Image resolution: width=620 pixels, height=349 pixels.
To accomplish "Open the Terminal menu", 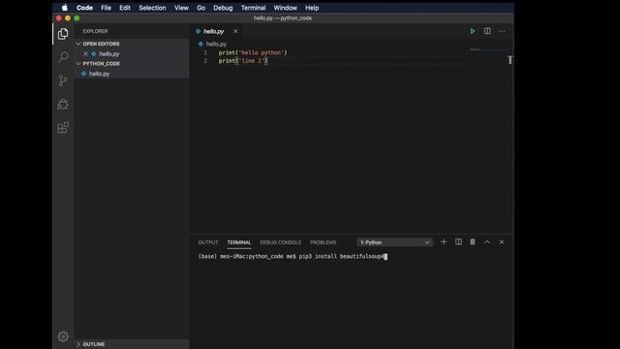I will [253, 8].
